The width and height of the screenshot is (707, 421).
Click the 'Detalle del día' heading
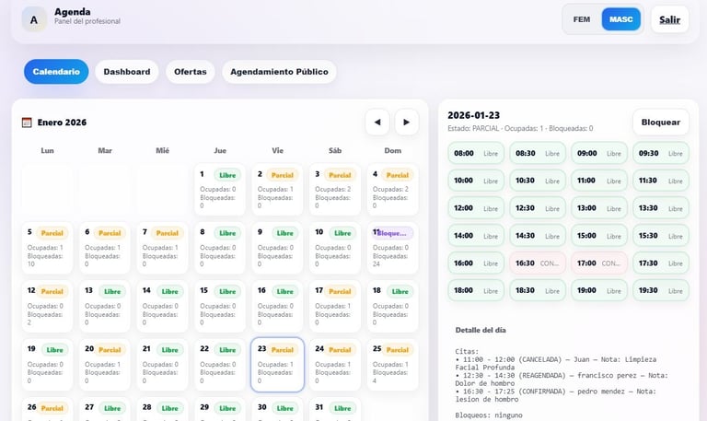pyautogui.click(x=481, y=330)
